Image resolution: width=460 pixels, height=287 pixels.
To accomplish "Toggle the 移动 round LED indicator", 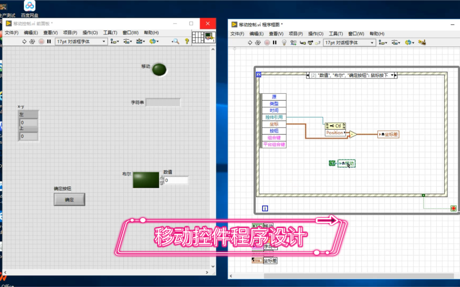I will (159, 70).
